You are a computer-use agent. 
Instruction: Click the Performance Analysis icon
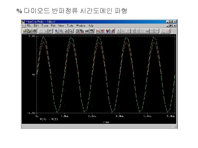[x=87, y=31]
